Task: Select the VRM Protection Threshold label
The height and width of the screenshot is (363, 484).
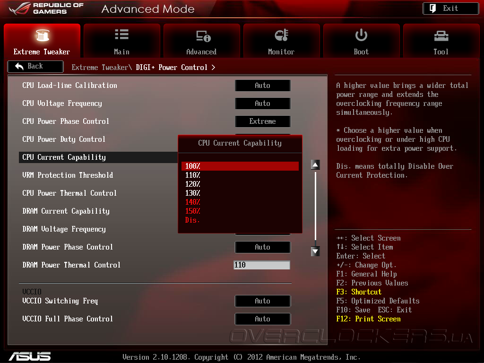Action: point(68,175)
